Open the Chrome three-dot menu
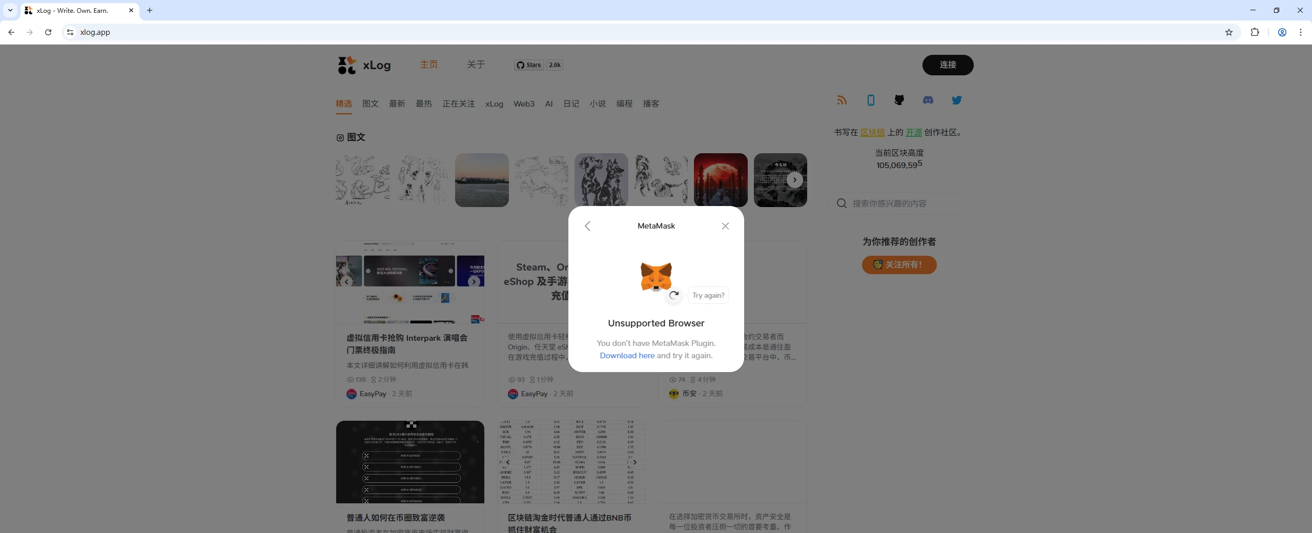The height and width of the screenshot is (533, 1312). [x=1300, y=32]
